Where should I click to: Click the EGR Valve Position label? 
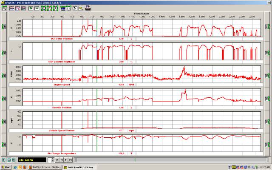pos(62,39)
